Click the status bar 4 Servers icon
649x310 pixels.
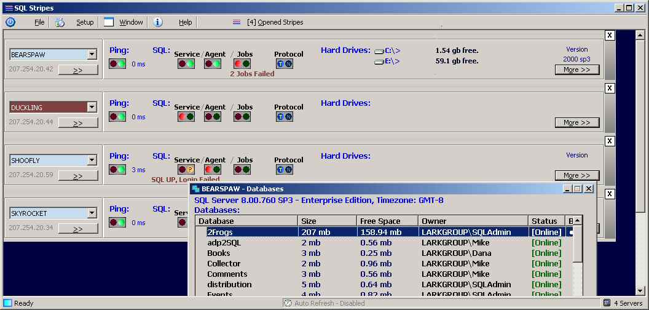click(x=607, y=303)
